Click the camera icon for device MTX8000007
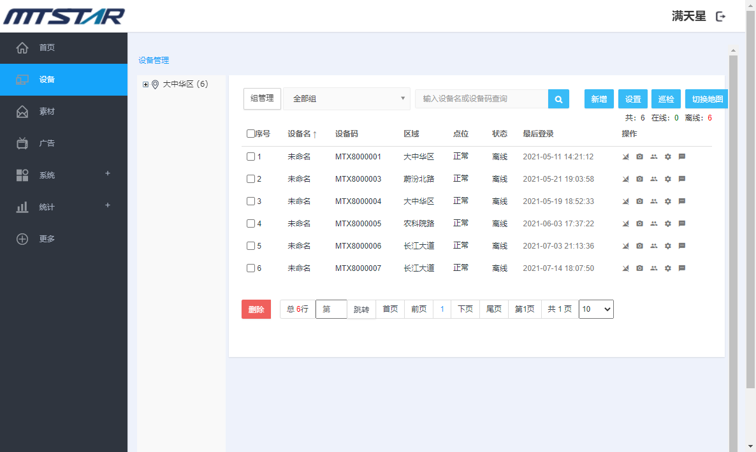Screen dimensions: 756x452 click(x=639, y=268)
